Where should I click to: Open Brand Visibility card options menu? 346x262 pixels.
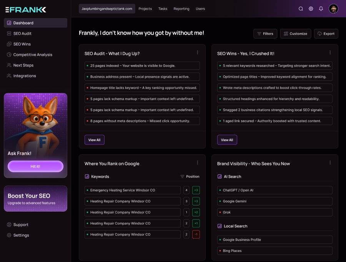tap(330, 163)
